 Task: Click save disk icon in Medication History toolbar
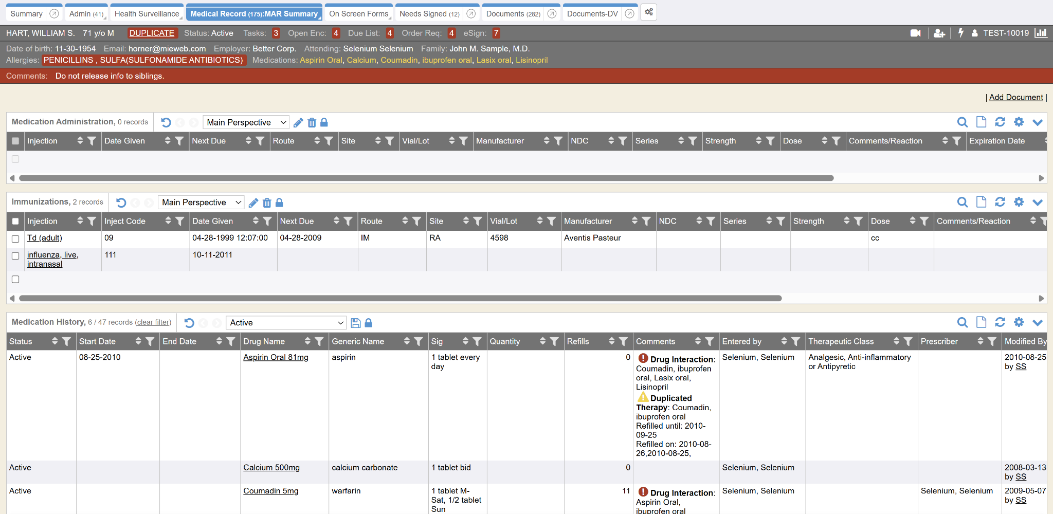355,323
